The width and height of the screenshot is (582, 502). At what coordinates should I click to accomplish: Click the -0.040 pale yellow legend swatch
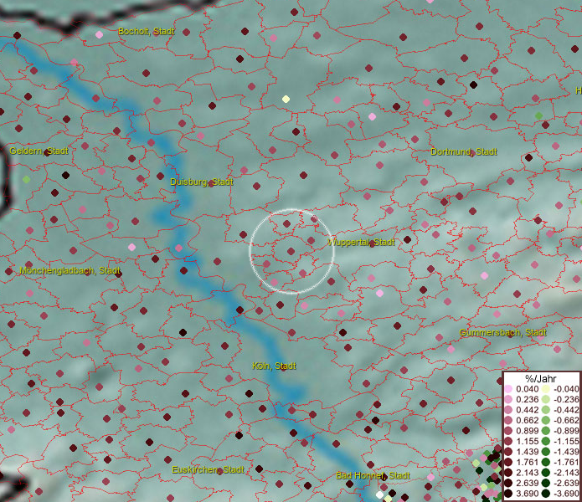coord(546,389)
